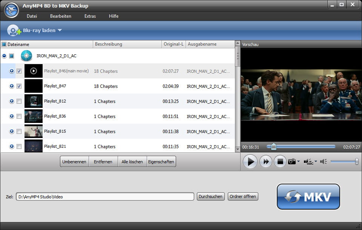Click the Ordner öffnen button
Image resolution: width=362 pixels, height=230 pixels.
(243, 196)
